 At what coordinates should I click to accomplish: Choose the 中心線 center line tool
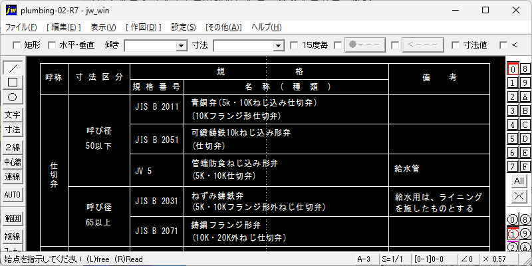[13, 162]
